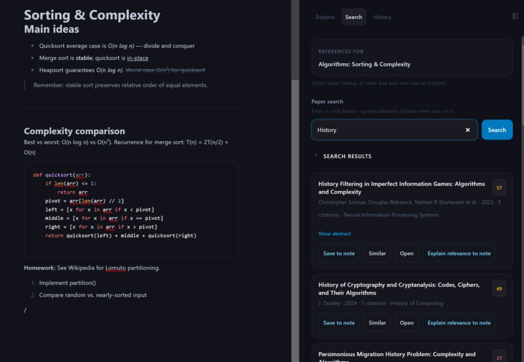524x362 pixels.
Task: Click Compare random vs. nearly-sorted input item
Action: tap(92, 295)
